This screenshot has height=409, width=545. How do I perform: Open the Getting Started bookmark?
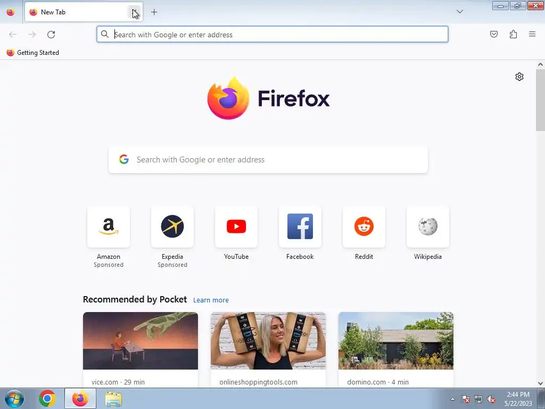point(33,53)
